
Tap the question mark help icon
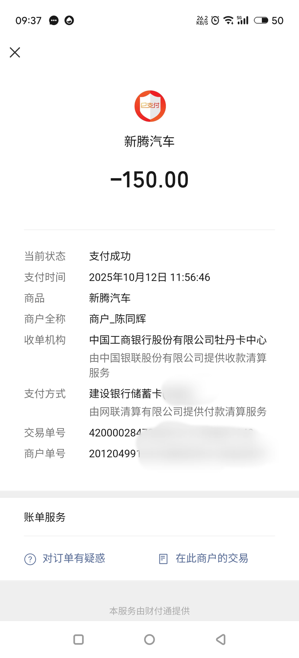(30, 559)
